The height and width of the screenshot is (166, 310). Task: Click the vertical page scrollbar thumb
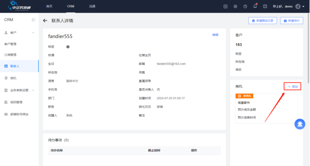[x=308, y=48]
